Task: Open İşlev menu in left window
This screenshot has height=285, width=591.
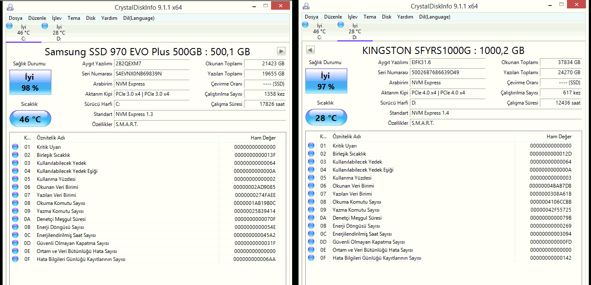Action: pyautogui.click(x=57, y=18)
